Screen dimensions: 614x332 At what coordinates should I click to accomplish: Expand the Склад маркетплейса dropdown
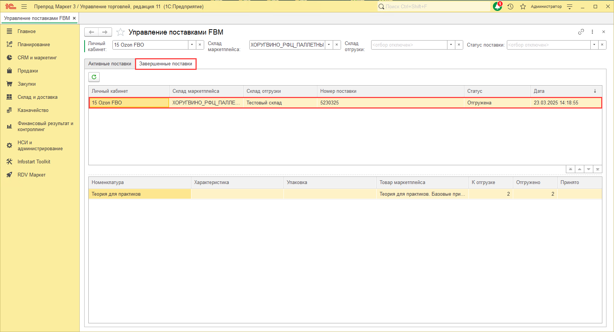coord(329,45)
